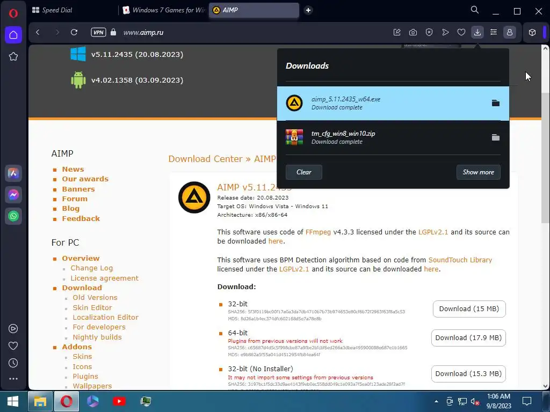Download the 64-bit installer (17.9 MB)
Image resolution: width=550 pixels, height=412 pixels.
click(x=468, y=338)
